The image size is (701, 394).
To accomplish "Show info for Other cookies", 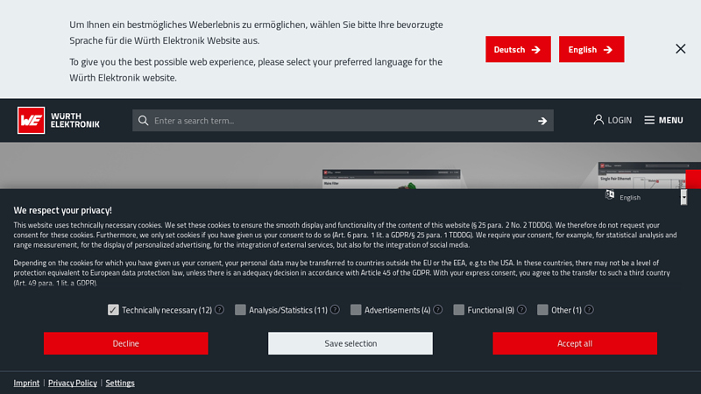I will pos(589,310).
